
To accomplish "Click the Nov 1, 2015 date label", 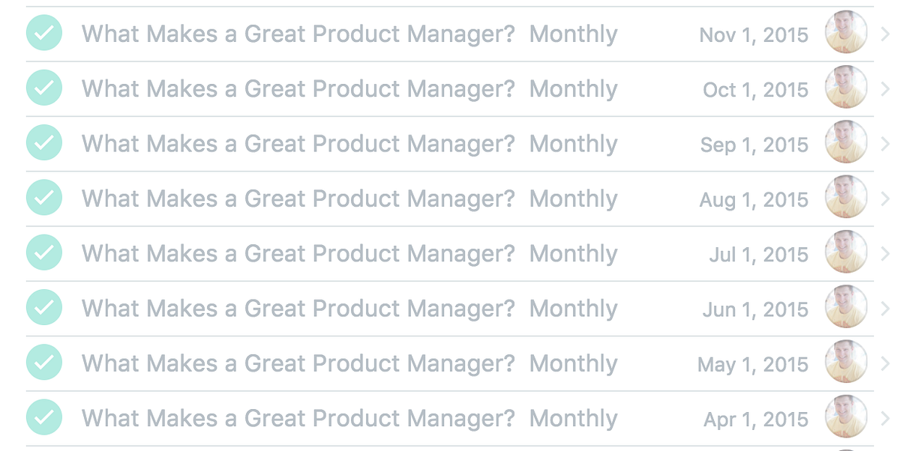I will pyautogui.click(x=754, y=34).
